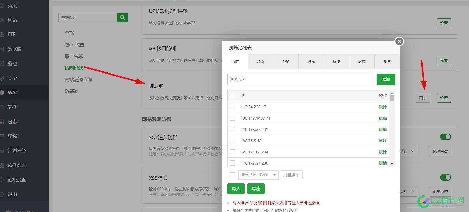The height and width of the screenshot is (212, 469).
Task: Tick the checkbox beside 请选择批量操作
Action: pyautogui.click(x=233, y=175)
